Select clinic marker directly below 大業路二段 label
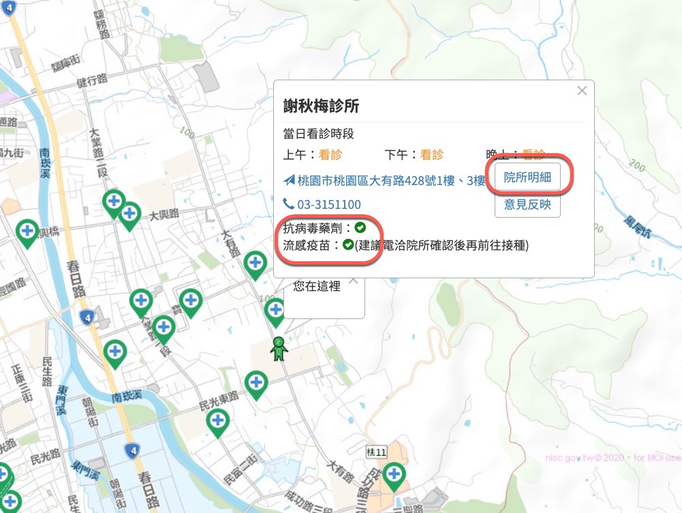The image size is (682, 513). [x=114, y=203]
